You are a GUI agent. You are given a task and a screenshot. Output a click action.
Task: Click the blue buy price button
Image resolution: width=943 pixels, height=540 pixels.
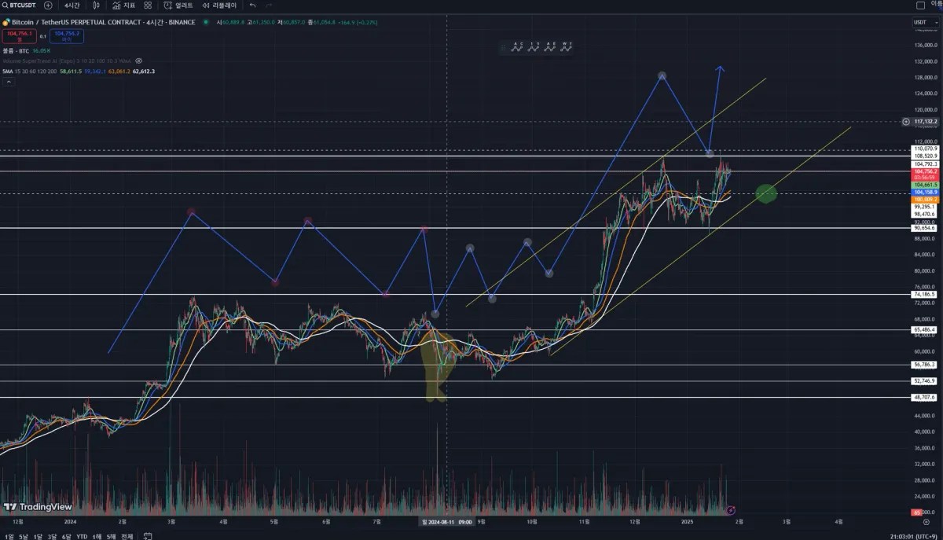(66, 35)
